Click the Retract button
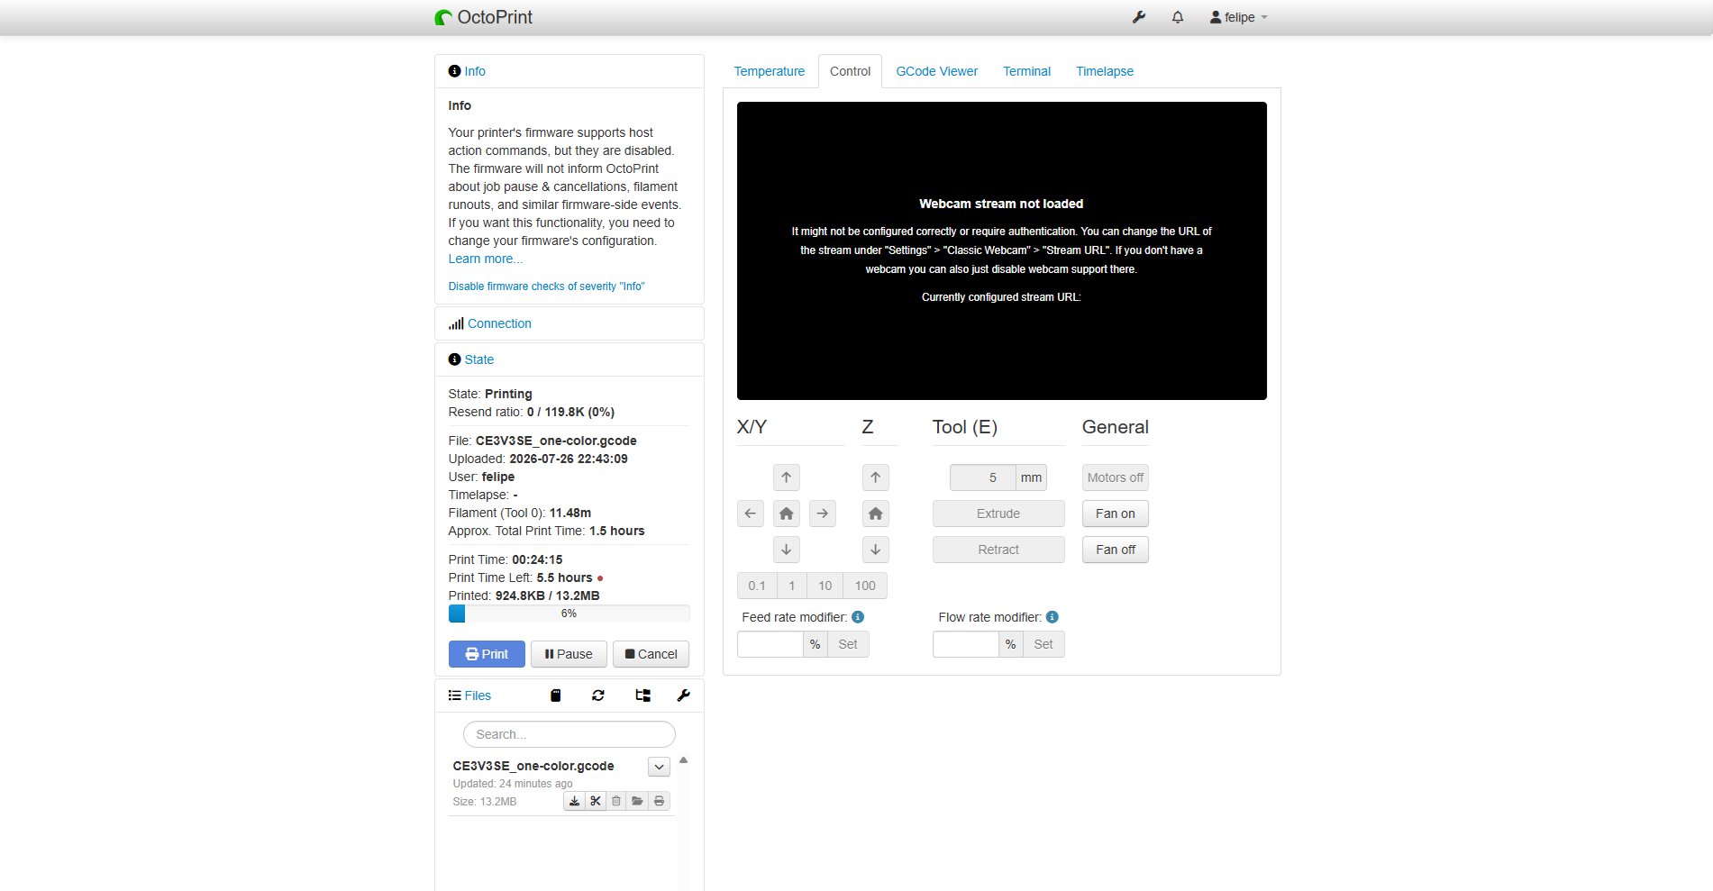Screen dimensions: 1713x891 (998, 550)
